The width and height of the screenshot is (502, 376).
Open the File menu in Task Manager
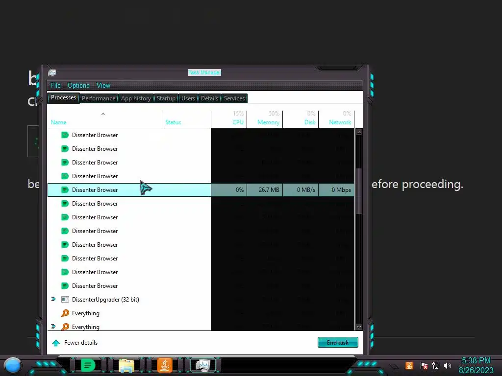(x=55, y=85)
